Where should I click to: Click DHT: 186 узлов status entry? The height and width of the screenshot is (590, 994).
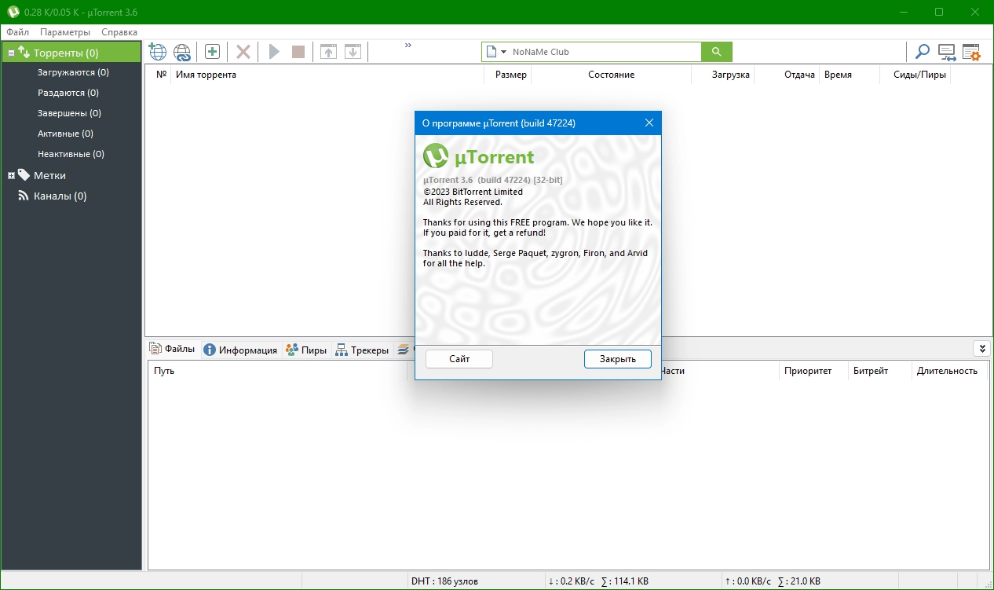click(x=444, y=581)
